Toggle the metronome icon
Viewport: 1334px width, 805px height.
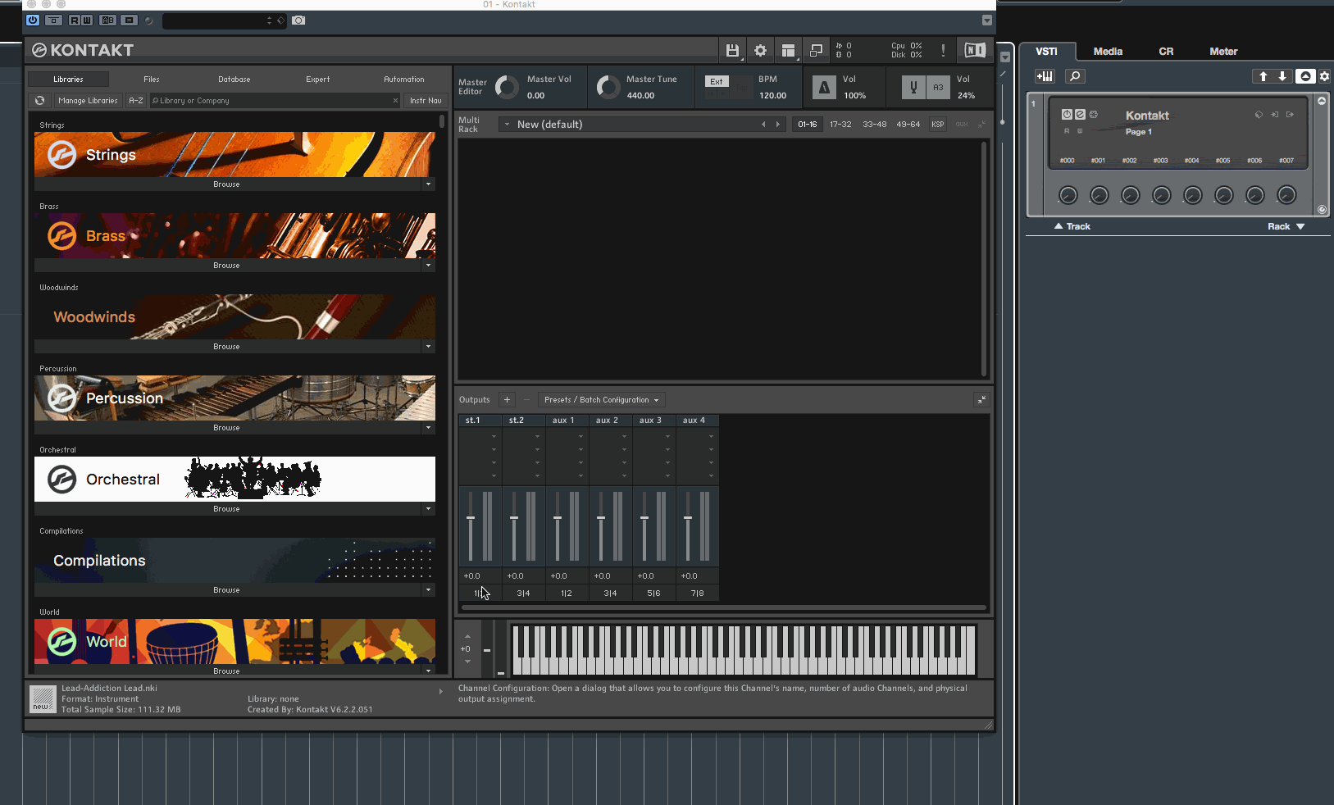click(x=824, y=87)
